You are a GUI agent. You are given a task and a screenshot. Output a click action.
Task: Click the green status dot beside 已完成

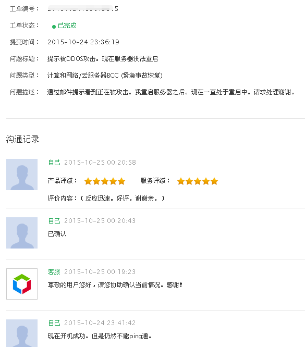click(54, 27)
